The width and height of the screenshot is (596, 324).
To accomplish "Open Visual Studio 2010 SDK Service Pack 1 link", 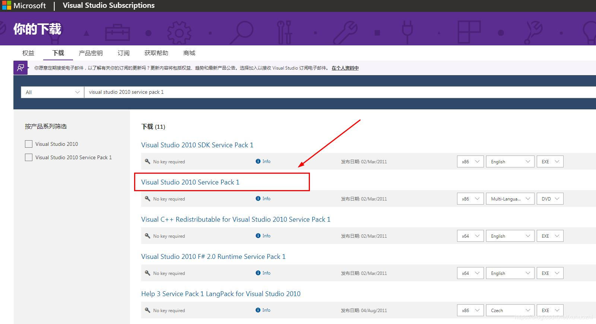I will [197, 145].
